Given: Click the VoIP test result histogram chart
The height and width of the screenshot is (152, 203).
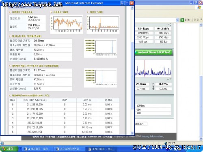Looking at the screenshot, I should point(100,78).
